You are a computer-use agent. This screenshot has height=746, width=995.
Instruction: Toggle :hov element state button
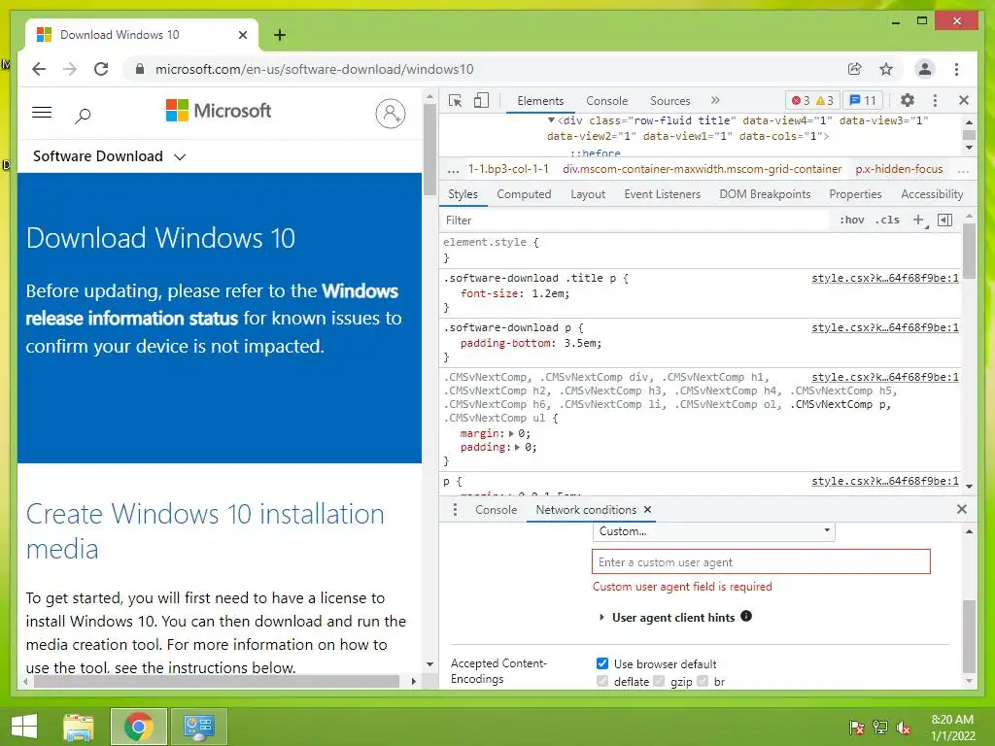(851, 220)
